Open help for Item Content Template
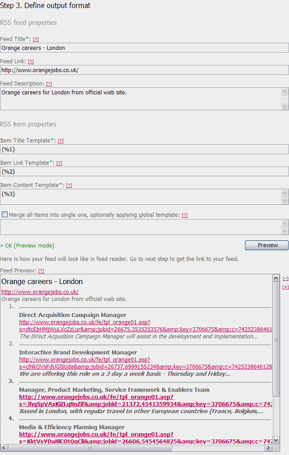Image resolution: width=289 pixels, height=455 pixels. point(69,185)
